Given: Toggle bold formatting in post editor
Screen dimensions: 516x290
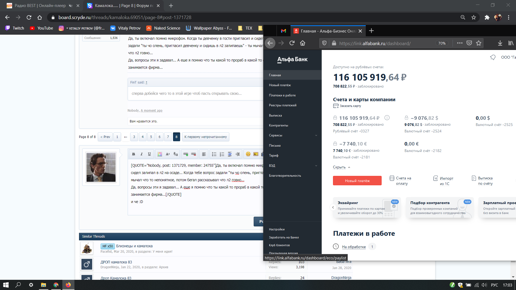Looking at the screenshot, I should 134,154.
